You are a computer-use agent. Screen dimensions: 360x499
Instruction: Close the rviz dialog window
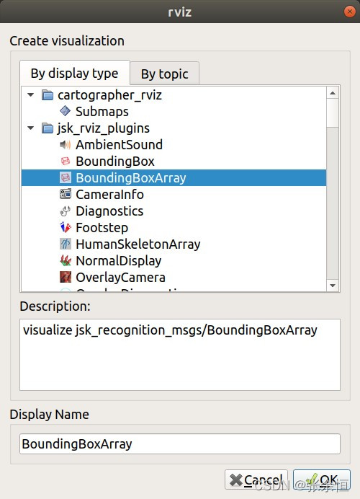349,12
